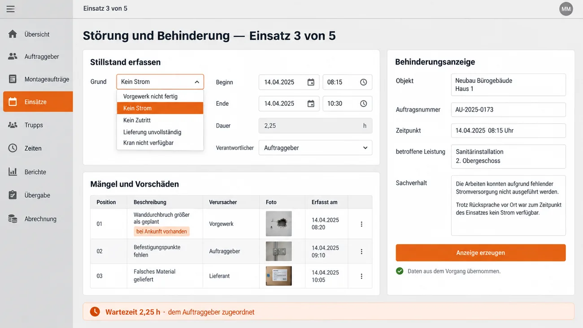This screenshot has height=328, width=583.
Task: Edit the betroffene Leistung field
Action: (x=509, y=156)
